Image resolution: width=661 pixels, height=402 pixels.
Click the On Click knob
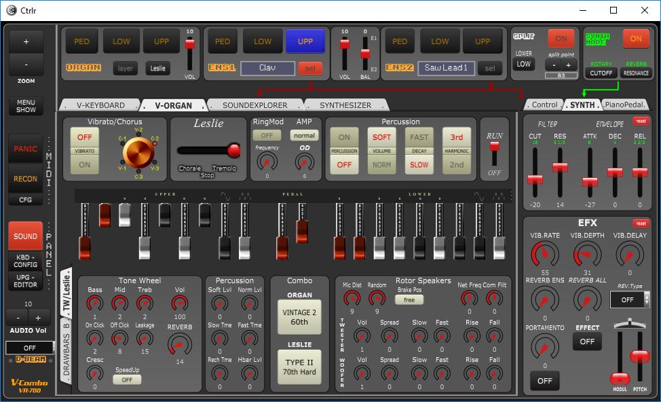point(95,338)
